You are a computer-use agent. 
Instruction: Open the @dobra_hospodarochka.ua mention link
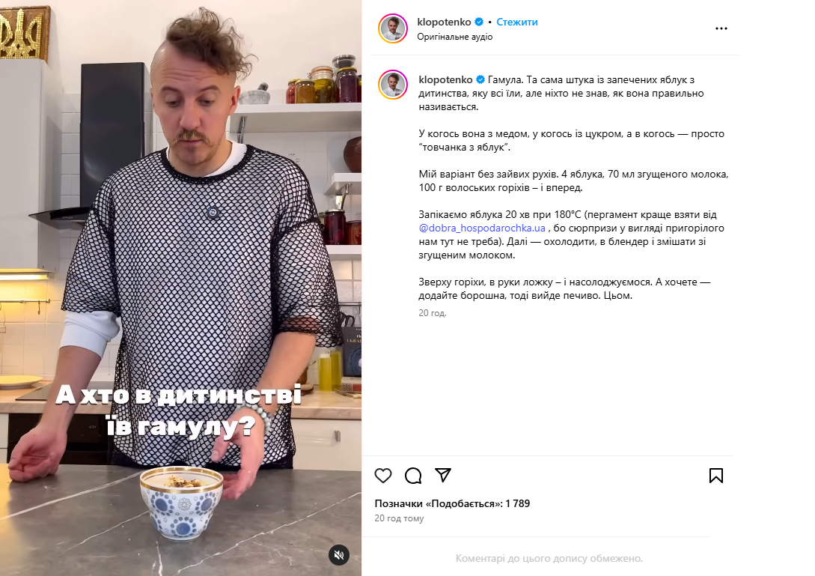point(482,228)
